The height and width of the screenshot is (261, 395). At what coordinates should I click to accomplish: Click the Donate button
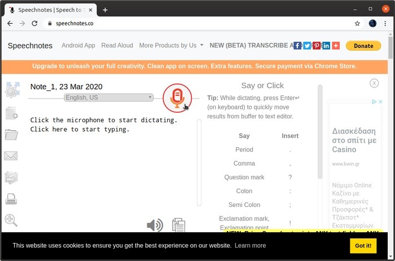363,46
